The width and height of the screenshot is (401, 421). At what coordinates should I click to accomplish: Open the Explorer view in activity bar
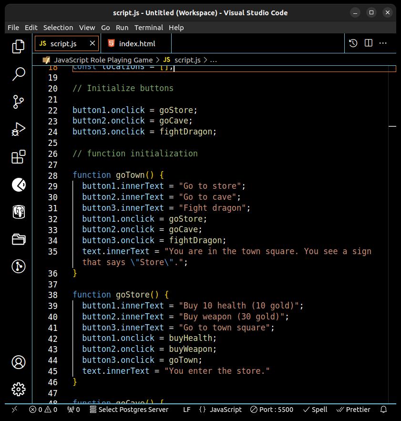coord(18,46)
